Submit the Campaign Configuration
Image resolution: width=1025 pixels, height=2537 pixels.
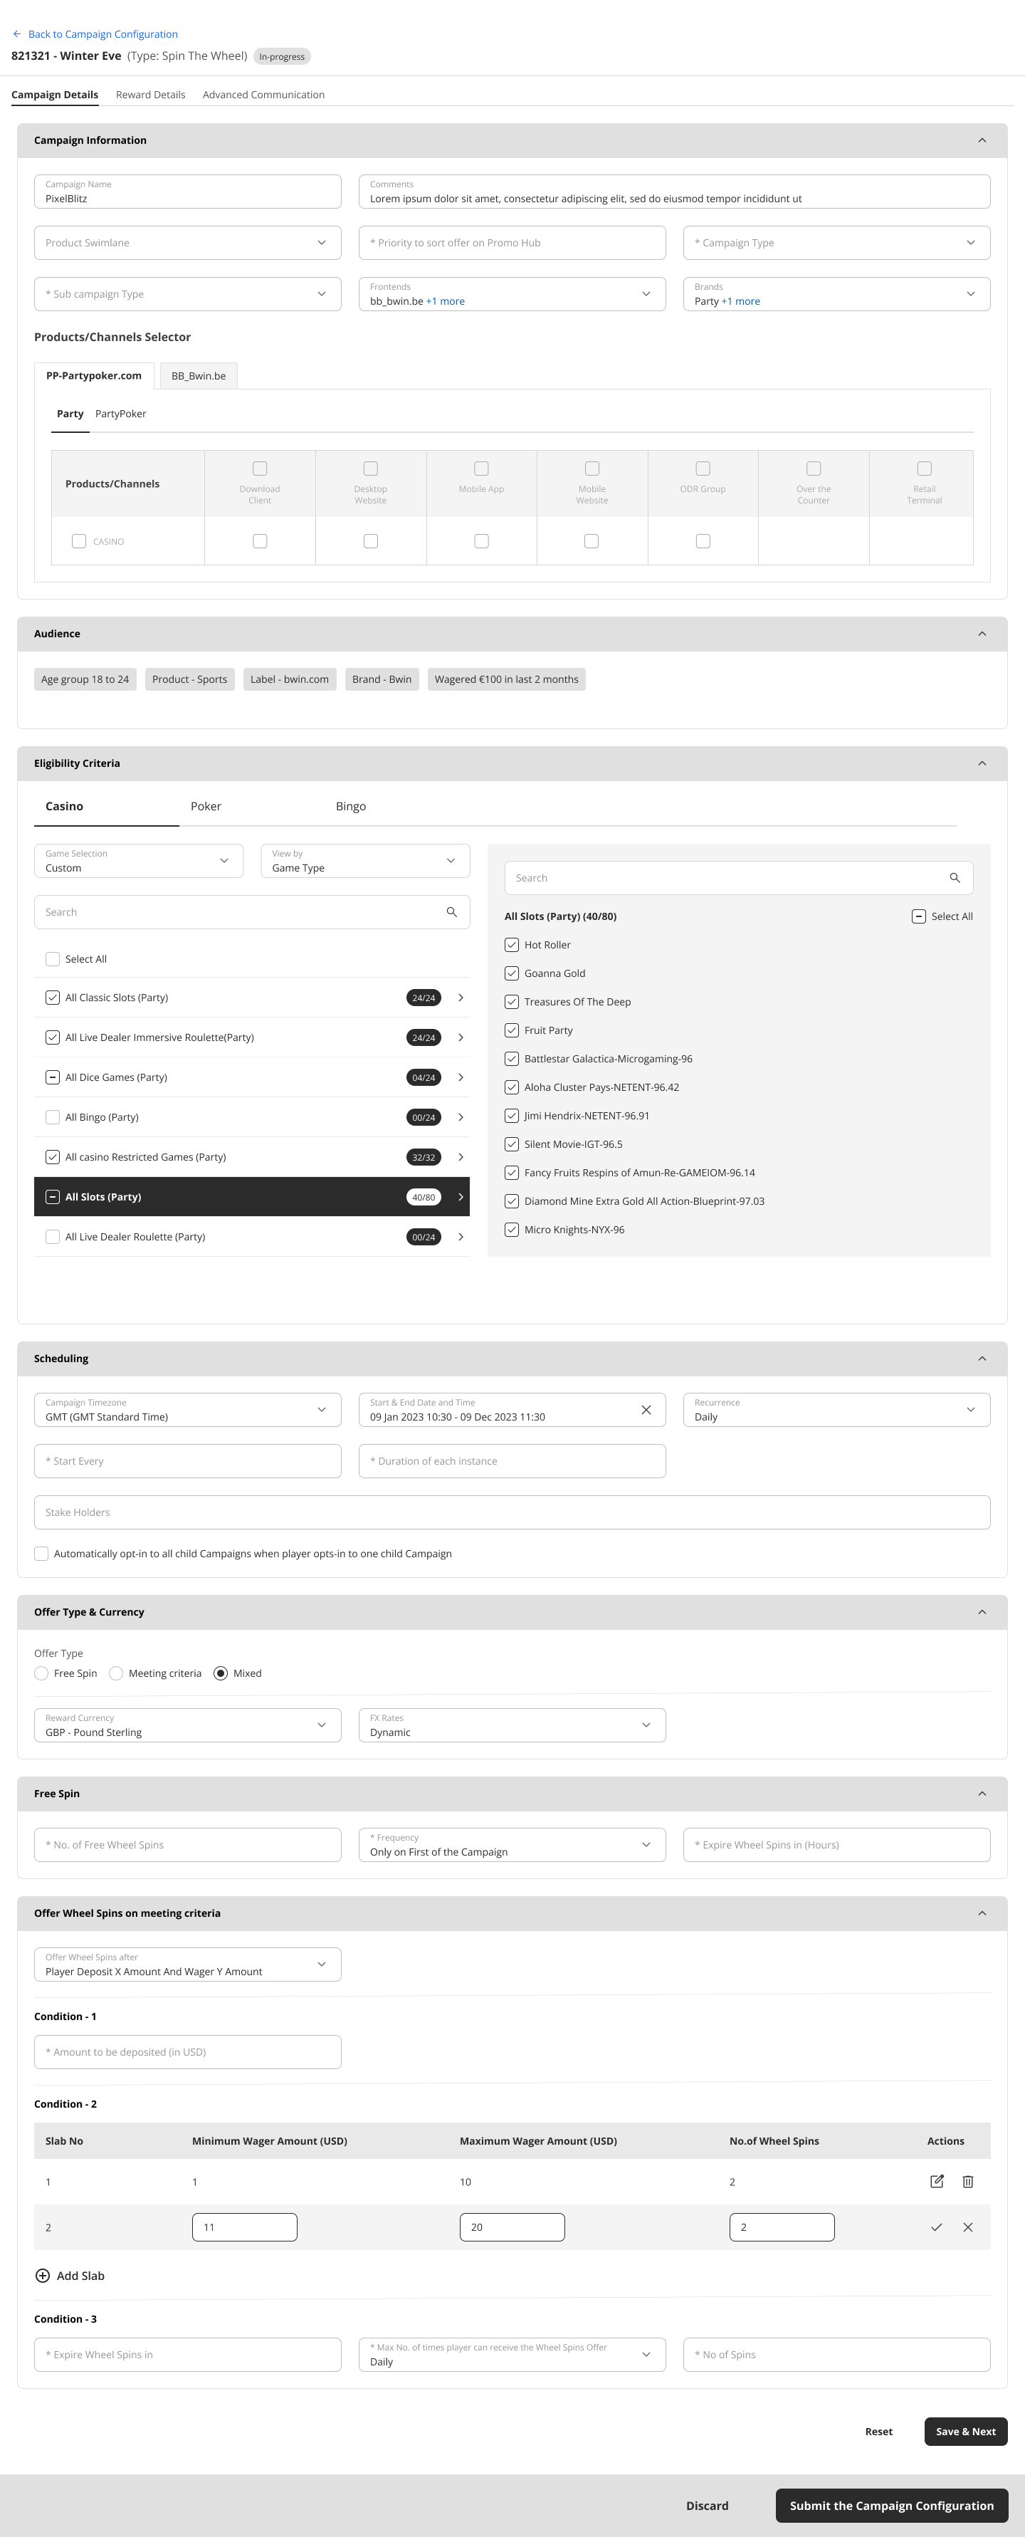(x=891, y=2506)
